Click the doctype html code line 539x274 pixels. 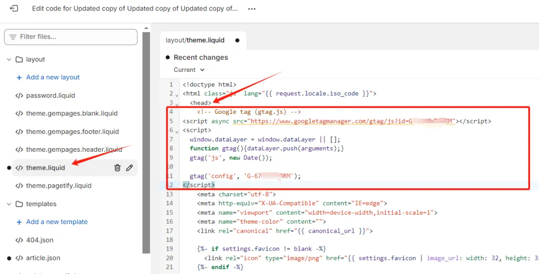pyautogui.click(x=209, y=84)
